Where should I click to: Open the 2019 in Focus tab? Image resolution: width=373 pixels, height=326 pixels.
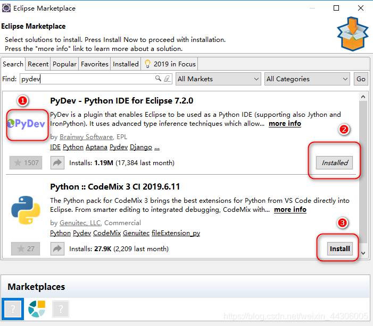pyautogui.click(x=169, y=64)
